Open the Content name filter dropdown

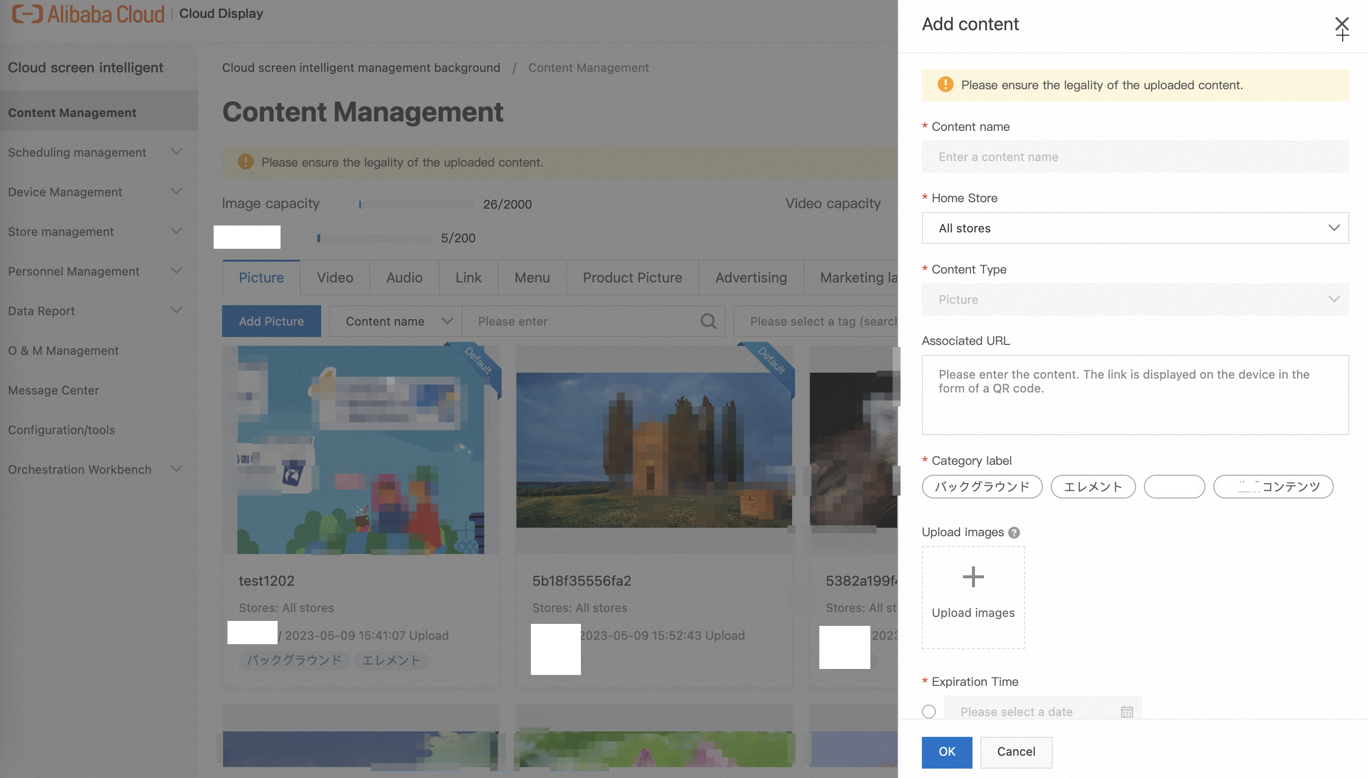click(x=396, y=321)
